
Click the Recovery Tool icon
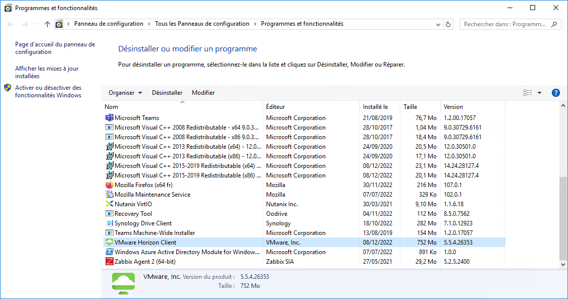[x=109, y=214]
